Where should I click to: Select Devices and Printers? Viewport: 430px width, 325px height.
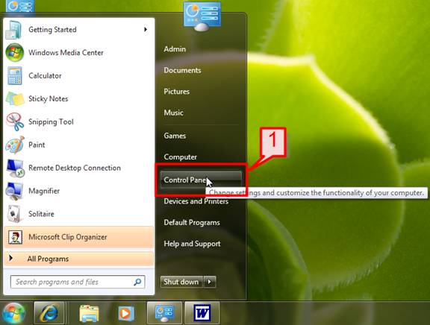(196, 201)
